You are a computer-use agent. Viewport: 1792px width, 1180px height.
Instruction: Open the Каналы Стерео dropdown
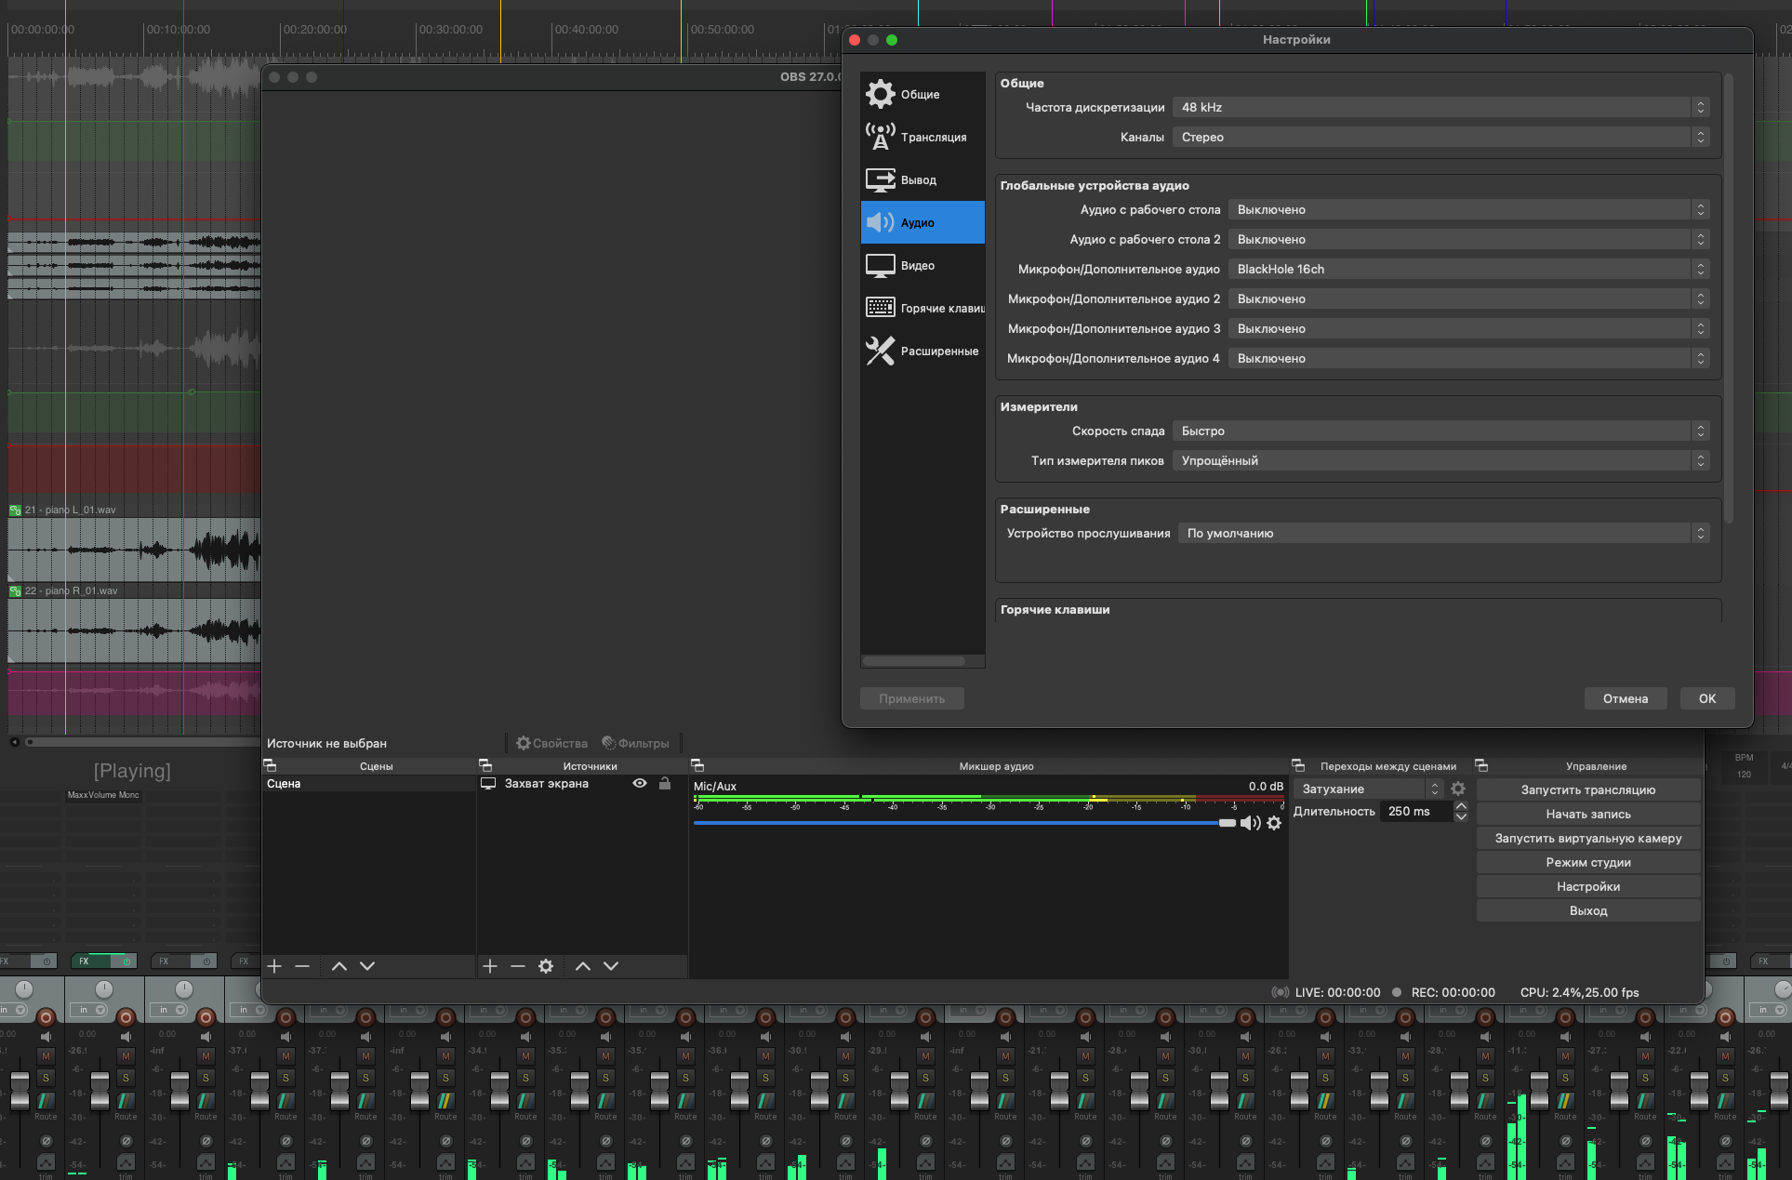pyautogui.click(x=1440, y=137)
